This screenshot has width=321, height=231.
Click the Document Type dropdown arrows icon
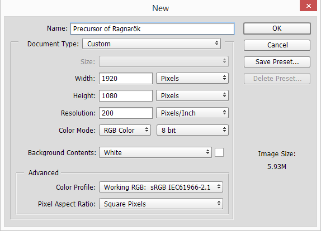[216, 44]
